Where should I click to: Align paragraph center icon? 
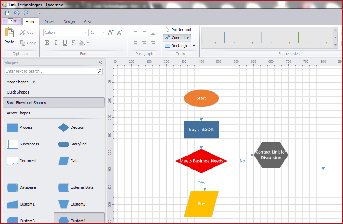pyautogui.click(x=144, y=43)
